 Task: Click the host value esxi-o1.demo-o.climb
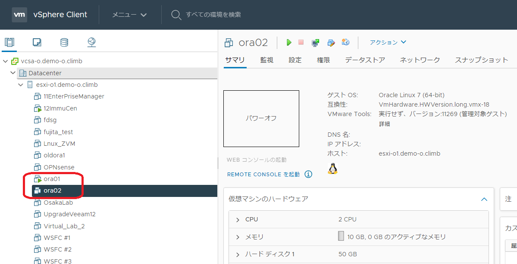[x=410, y=153]
